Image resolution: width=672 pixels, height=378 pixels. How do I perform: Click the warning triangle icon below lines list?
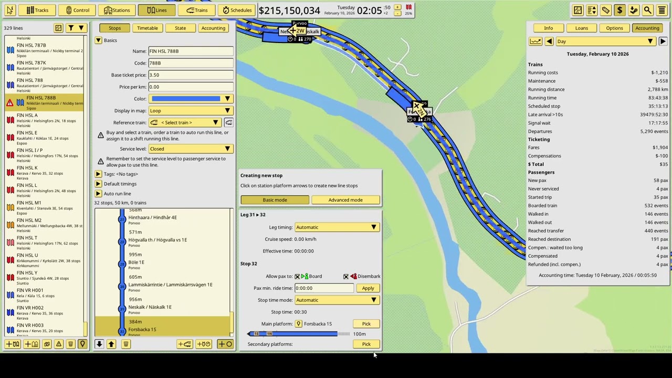click(x=59, y=344)
